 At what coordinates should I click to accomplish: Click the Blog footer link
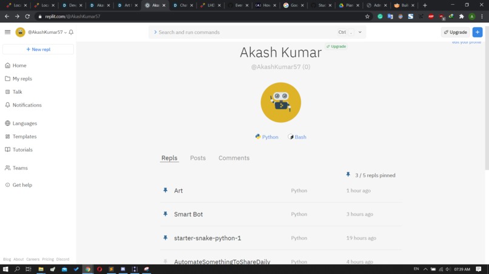click(7, 259)
